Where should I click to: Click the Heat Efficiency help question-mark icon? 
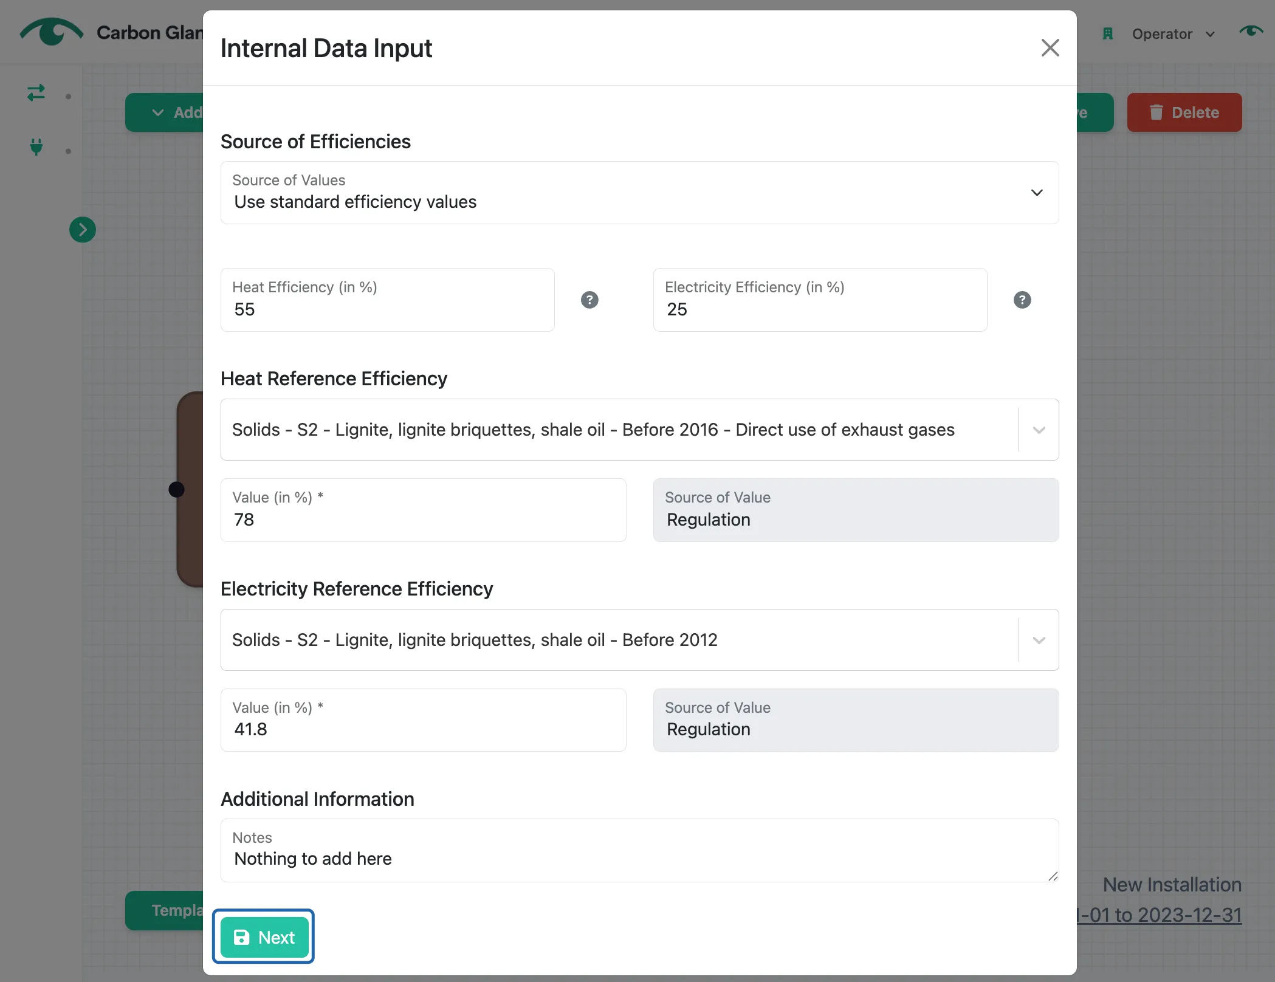coord(589,300)
